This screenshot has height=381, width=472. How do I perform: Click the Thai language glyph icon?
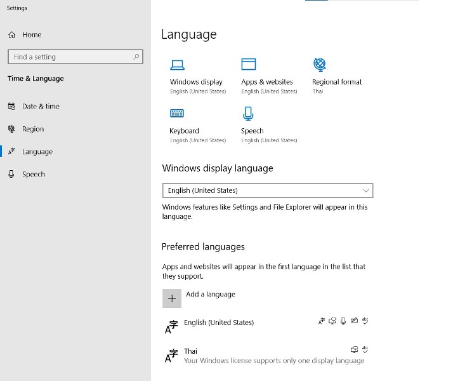click(x=171, y=356)
